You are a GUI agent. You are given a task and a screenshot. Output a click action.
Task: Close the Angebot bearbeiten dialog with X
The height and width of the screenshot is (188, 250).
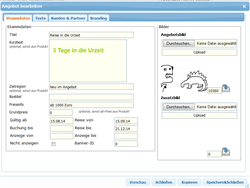click(244, 6)
